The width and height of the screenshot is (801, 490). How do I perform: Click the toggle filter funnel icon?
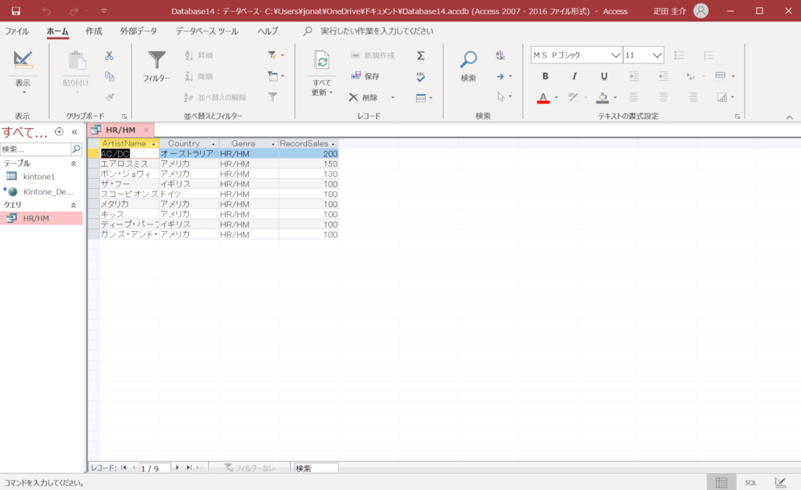click(x=272, y=97)
